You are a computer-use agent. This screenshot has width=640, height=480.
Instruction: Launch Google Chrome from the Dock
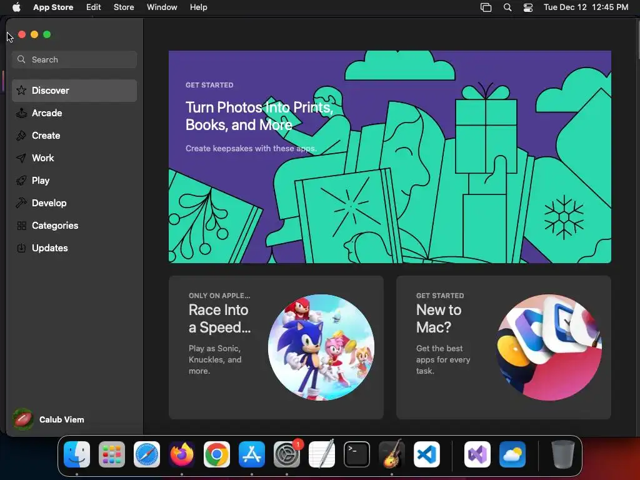pyautogui.click(x=217, y=454)
